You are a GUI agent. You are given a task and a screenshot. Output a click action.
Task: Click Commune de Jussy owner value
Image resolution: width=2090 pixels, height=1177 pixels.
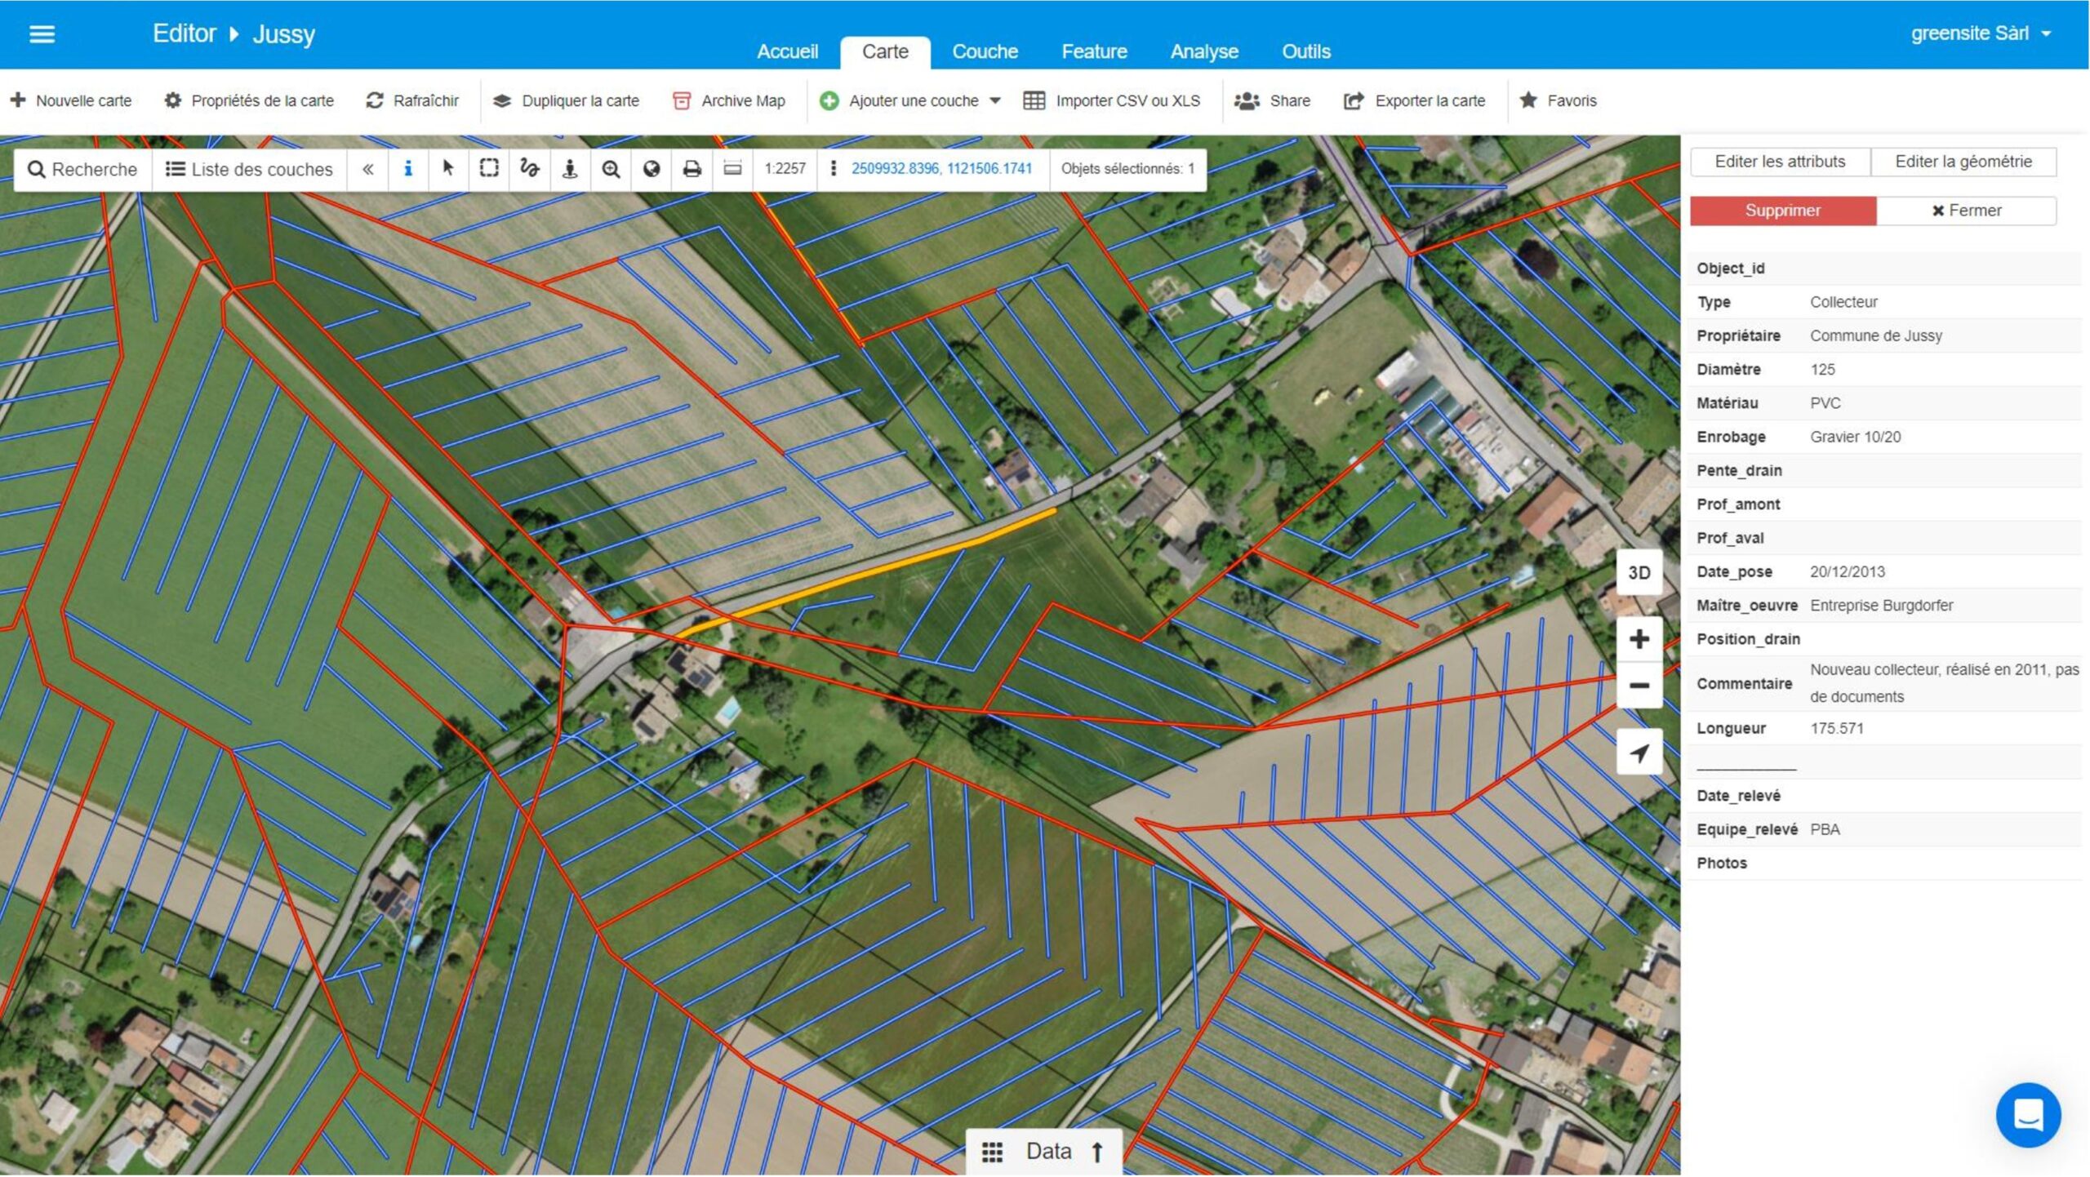coord(1875,335)
